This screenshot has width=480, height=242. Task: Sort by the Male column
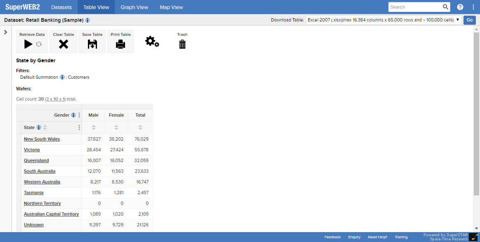pos(94,127)
